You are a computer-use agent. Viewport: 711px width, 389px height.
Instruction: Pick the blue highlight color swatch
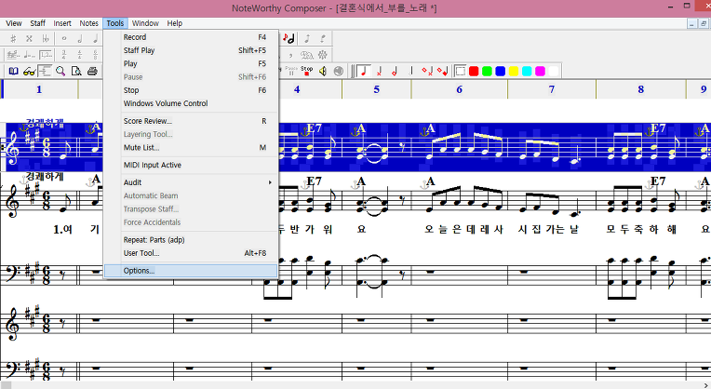click(500, 71)
